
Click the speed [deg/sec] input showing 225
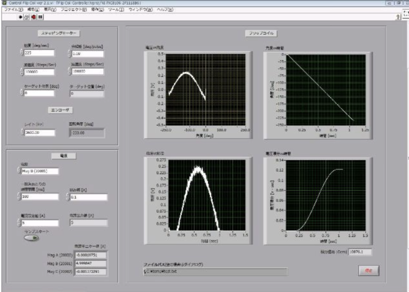tap(39, 53)
